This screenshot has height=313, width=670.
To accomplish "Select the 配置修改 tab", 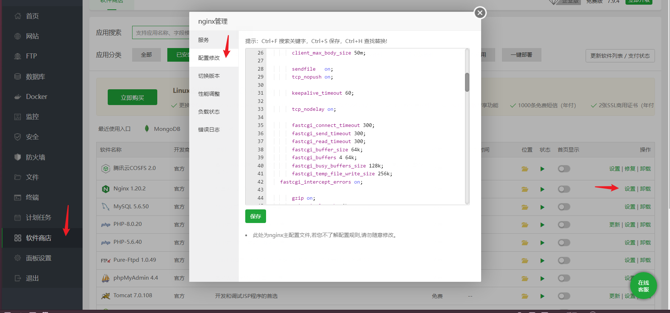I will click(x=214, y=58).
